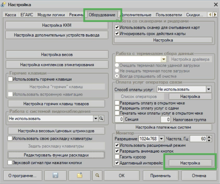The width and height of the screenshot is (220, 184).
Task: Toggle Использовать сканер для считывания карт checkbox
Action: click(117, 27)
